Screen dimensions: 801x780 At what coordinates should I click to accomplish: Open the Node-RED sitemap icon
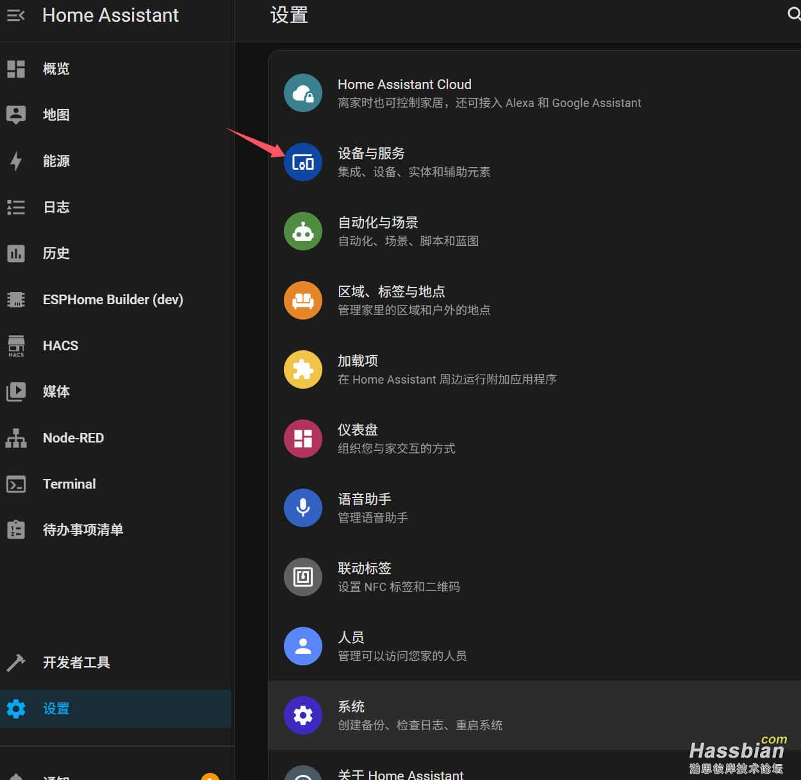pyautogui.click(x=16, y=437)
